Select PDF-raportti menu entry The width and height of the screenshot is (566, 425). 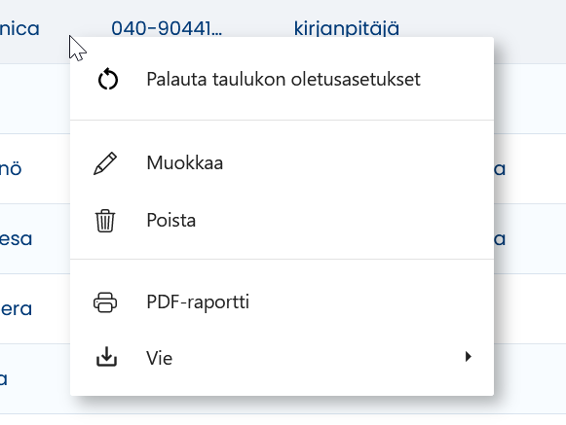[x=282, y=301]
